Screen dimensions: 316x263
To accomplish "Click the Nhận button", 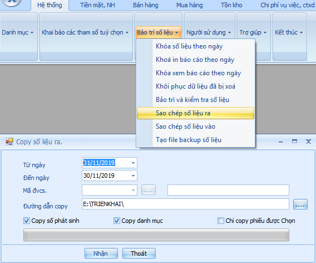I will coord(101,254).
